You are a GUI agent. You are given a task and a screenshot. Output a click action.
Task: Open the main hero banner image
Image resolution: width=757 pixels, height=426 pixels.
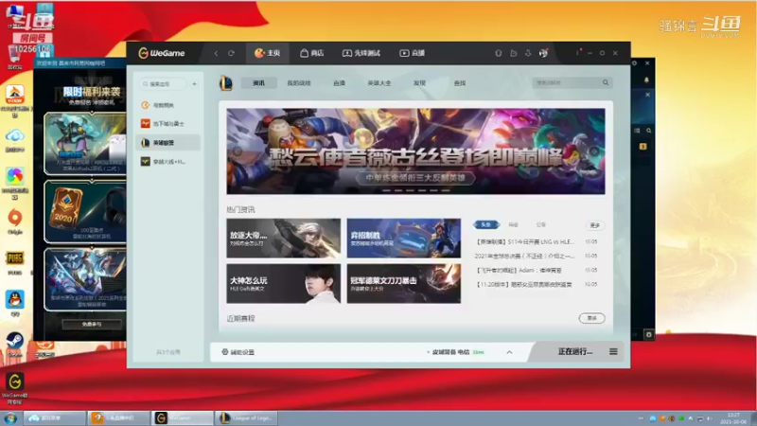(415, 151)
